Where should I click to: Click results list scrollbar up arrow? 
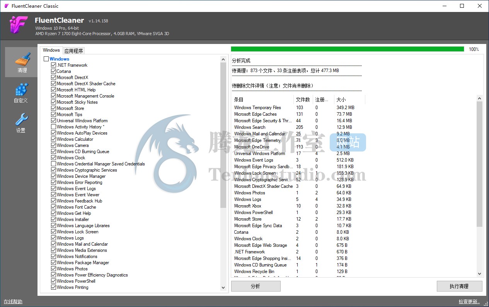(479, 98)
